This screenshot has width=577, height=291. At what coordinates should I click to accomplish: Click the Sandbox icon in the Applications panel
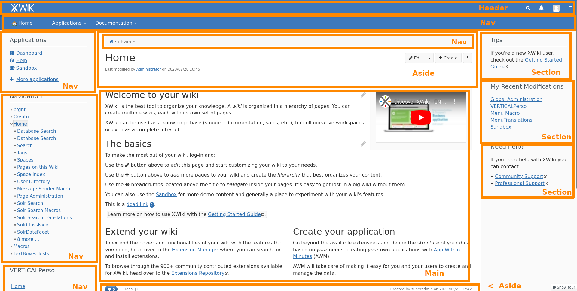12,68
